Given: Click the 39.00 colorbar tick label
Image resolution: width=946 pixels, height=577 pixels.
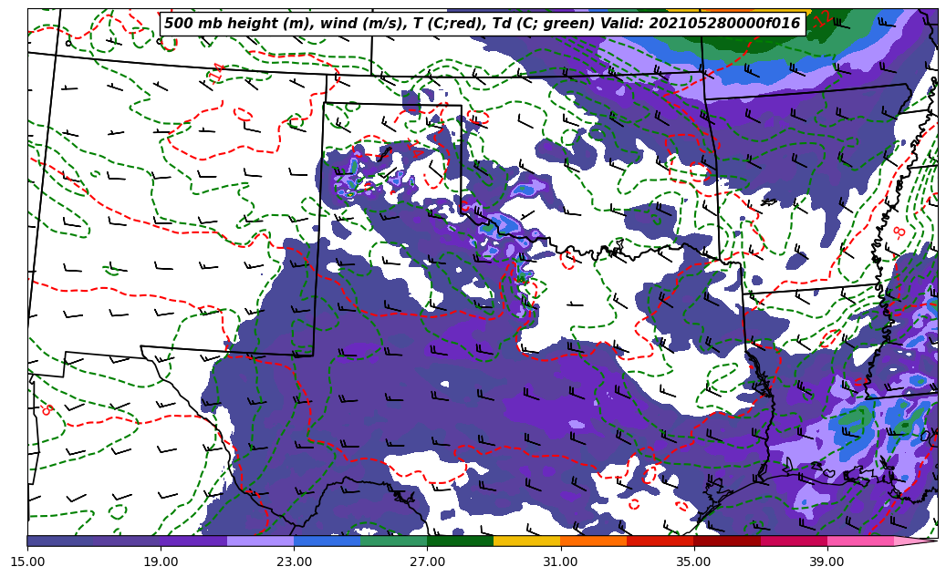Looking at the screenshot, I should (826, 562).
